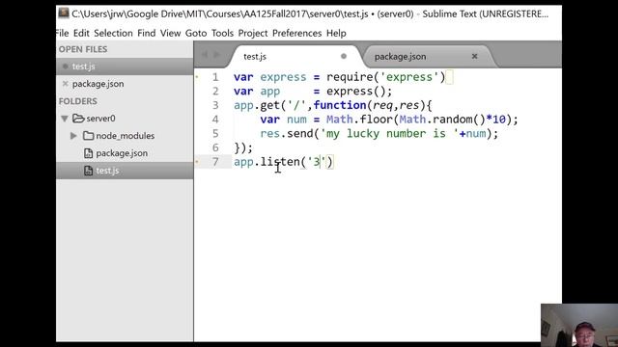Click line number 4 in the gutter
The width and height of the screenshot is (618, 347).
(215, 120)
